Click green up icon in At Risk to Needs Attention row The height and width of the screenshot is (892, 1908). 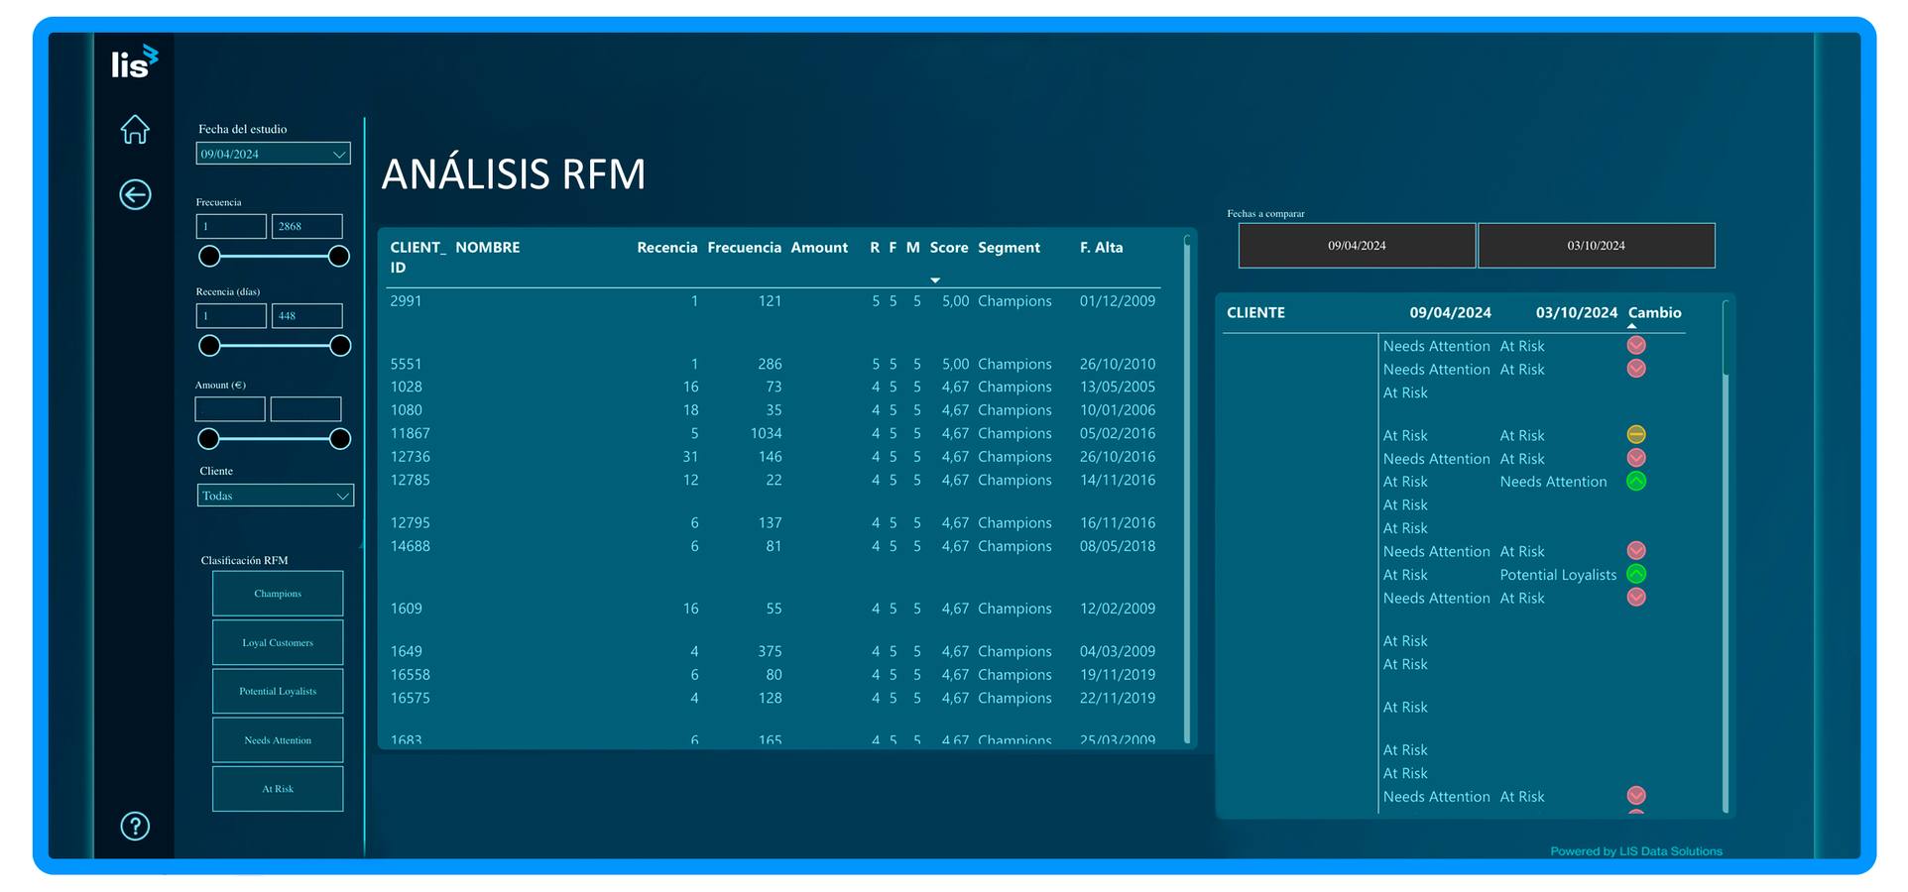pyautogui.click(x=1636, y=481)
